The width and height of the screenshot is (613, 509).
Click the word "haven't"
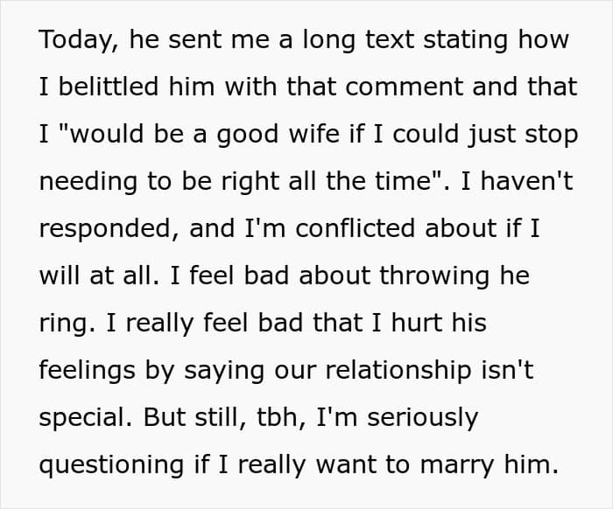526,181
